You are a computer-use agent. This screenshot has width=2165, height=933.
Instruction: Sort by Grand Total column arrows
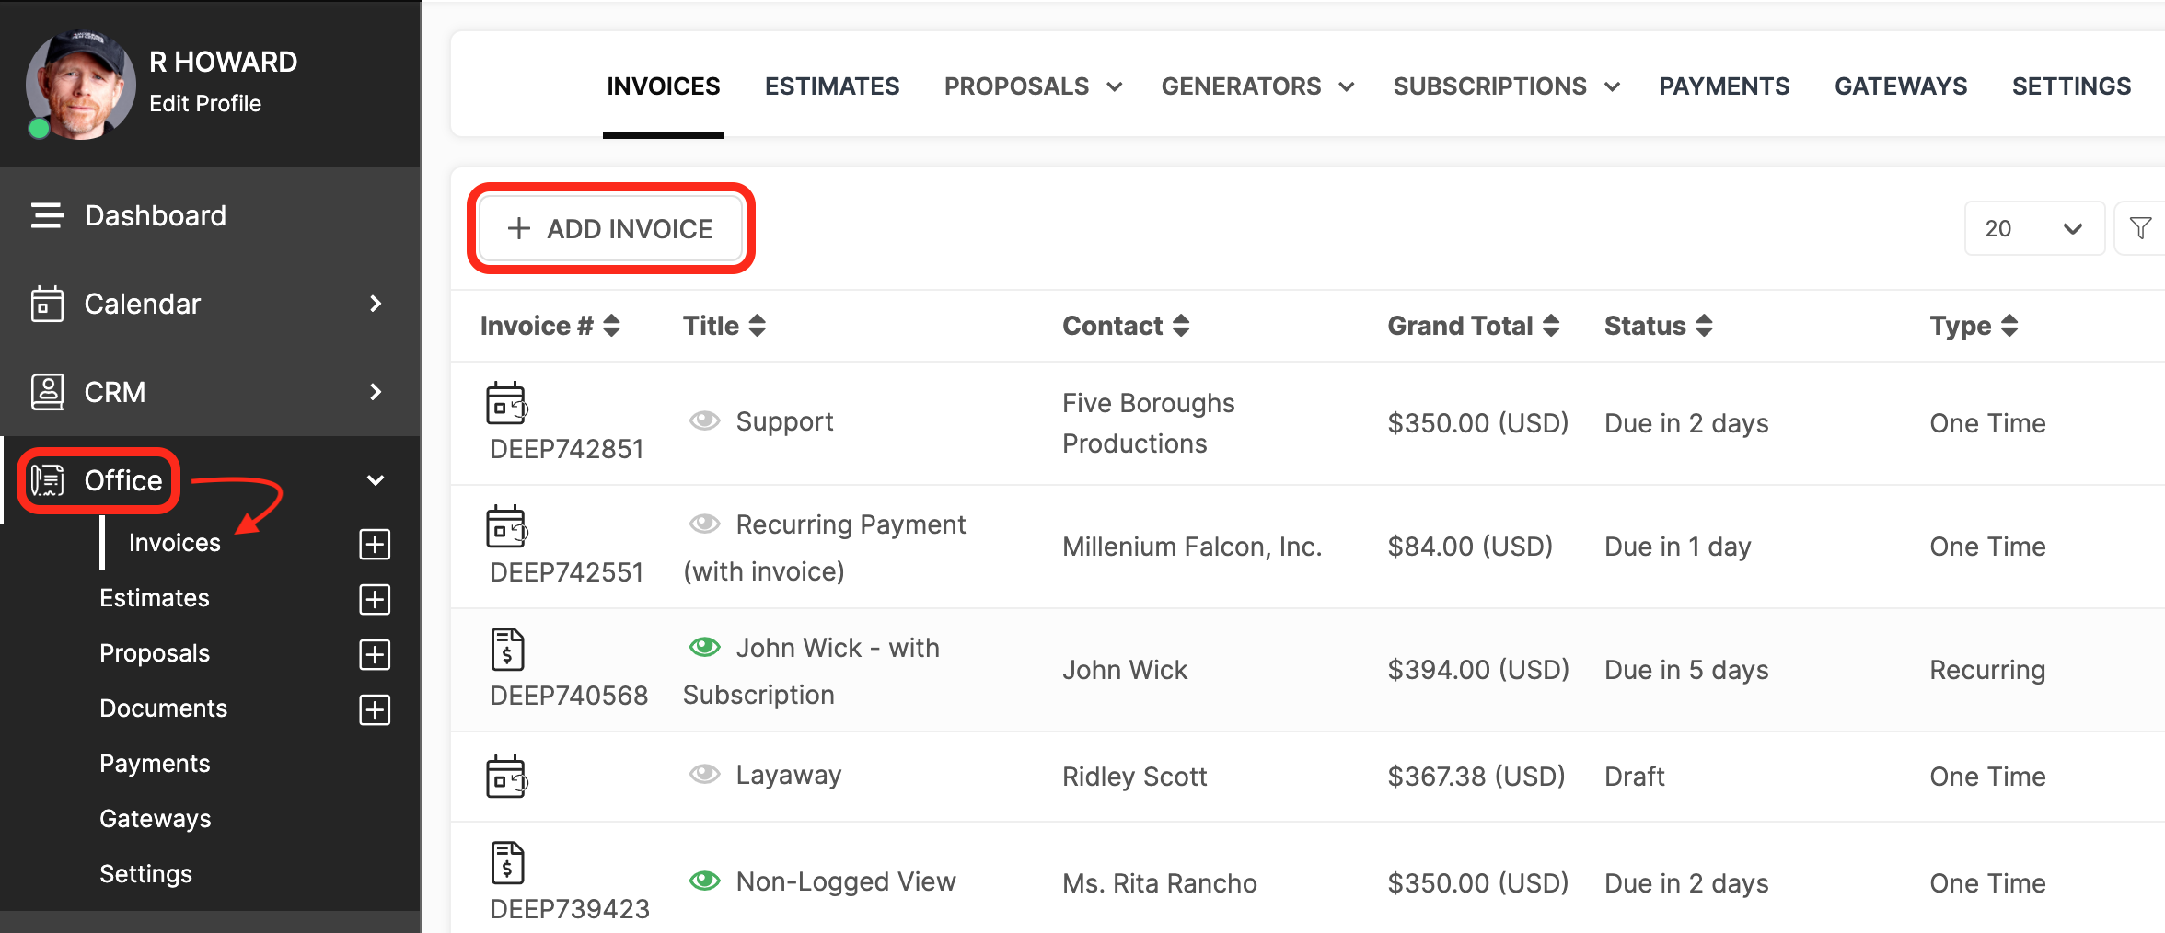click(x=1551, y=326)
